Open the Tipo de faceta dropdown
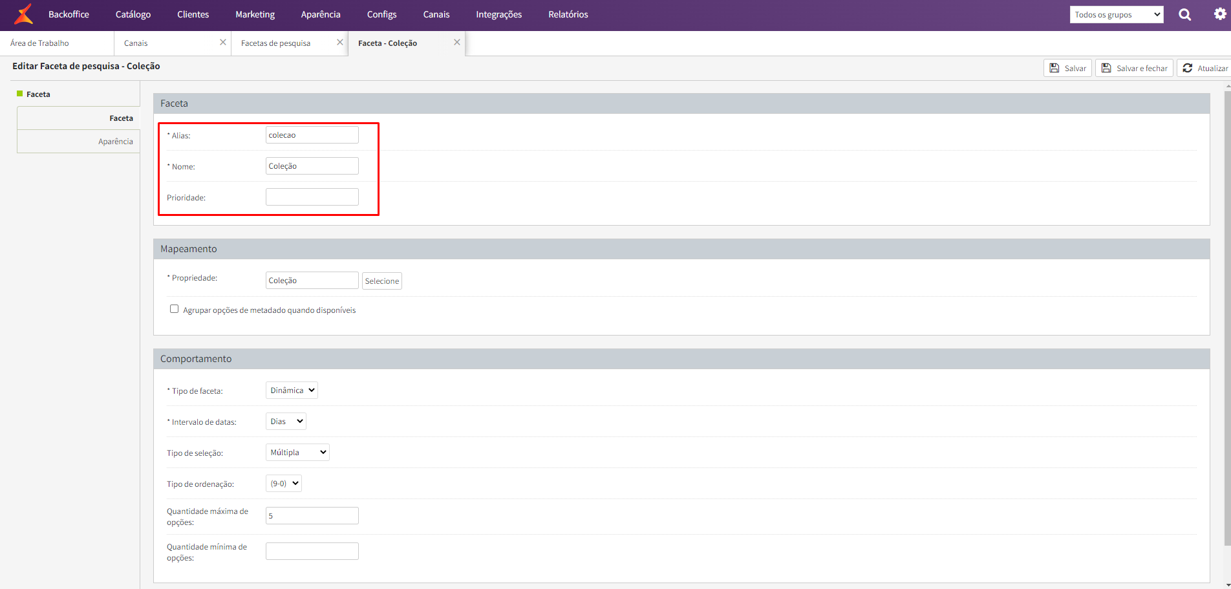Image resolution: width=1231 pixels, height=589 pixels. click(x=292, y=391)
